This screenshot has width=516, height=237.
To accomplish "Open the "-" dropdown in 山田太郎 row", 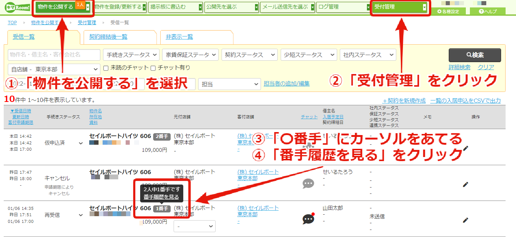I will pyautogui.click(x=194, y=226).
